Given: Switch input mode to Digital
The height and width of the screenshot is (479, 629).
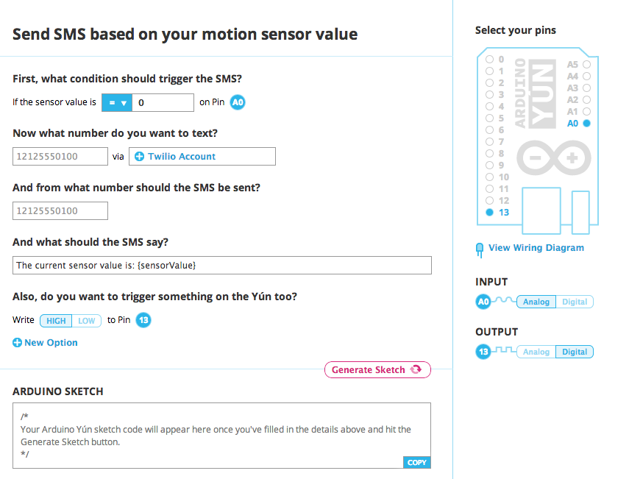Looking at the screenshot, I should point(574,302).
